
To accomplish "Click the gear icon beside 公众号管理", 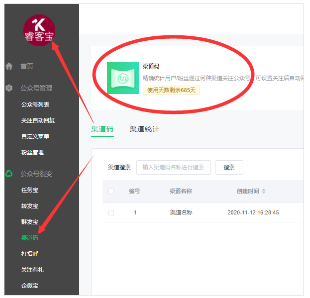I will coord(9,88).
